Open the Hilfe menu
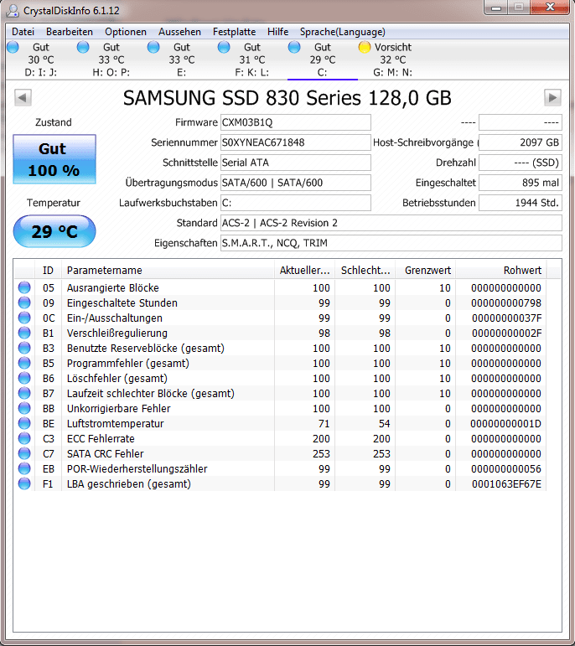575x646 pixels. 277,32
